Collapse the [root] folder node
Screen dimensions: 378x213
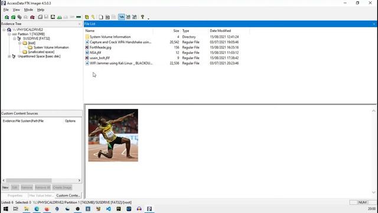click(19, 43)
